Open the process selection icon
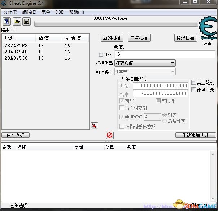 (x=6, y=22)
